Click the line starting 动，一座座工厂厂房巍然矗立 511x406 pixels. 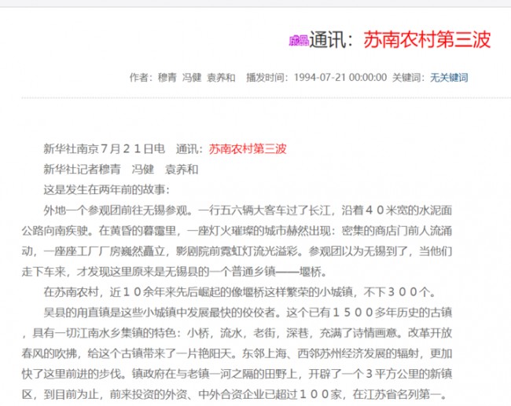237,251
